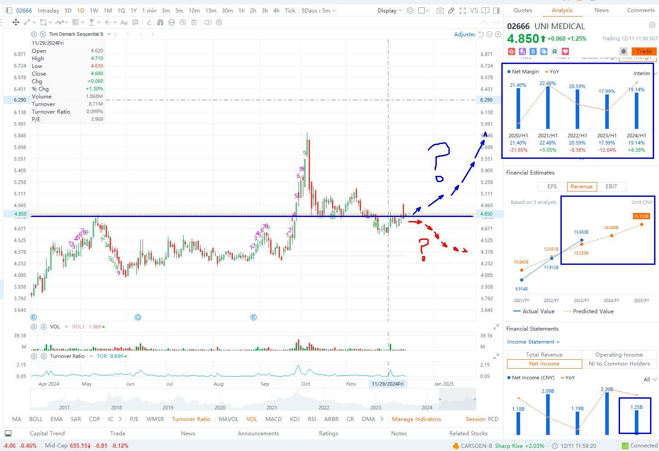Click the price alert bell icon
659x451 pixels.
[623, 51]
